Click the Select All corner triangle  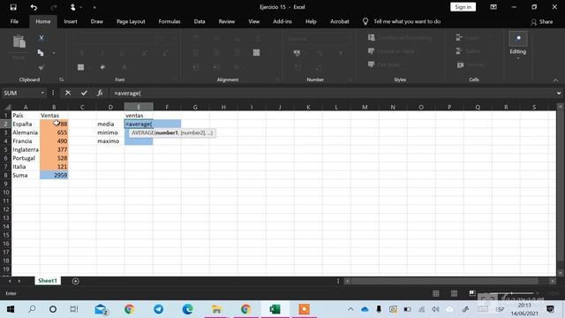click(x=7, y=107)
